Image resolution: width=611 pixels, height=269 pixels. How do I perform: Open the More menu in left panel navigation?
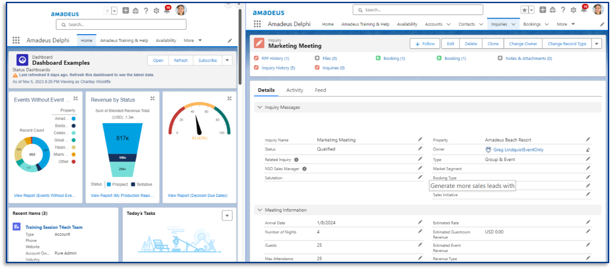click(x=193, y=41)
